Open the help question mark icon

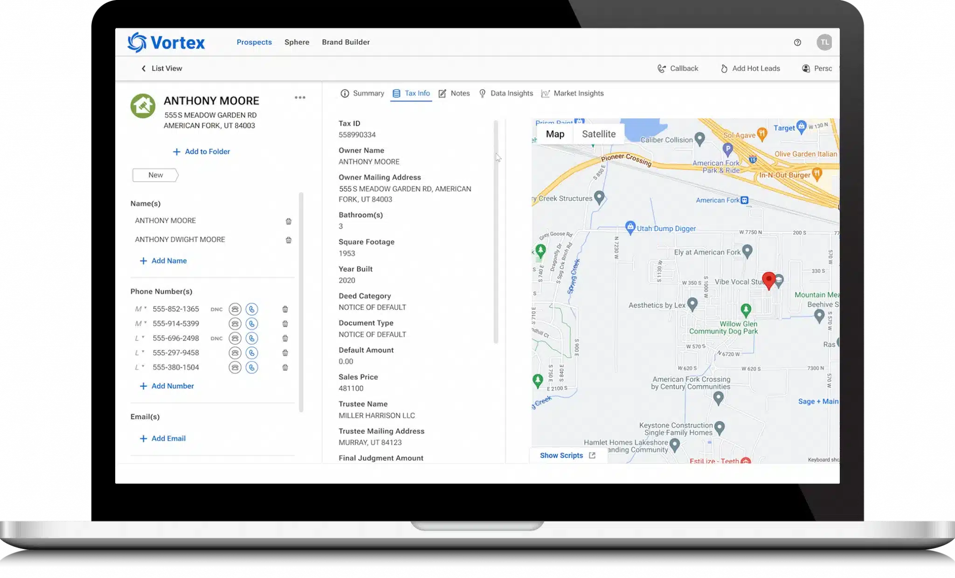[x=797, y=42]
